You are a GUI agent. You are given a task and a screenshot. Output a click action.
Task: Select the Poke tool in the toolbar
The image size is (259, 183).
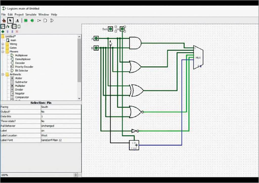pos(4,20)
